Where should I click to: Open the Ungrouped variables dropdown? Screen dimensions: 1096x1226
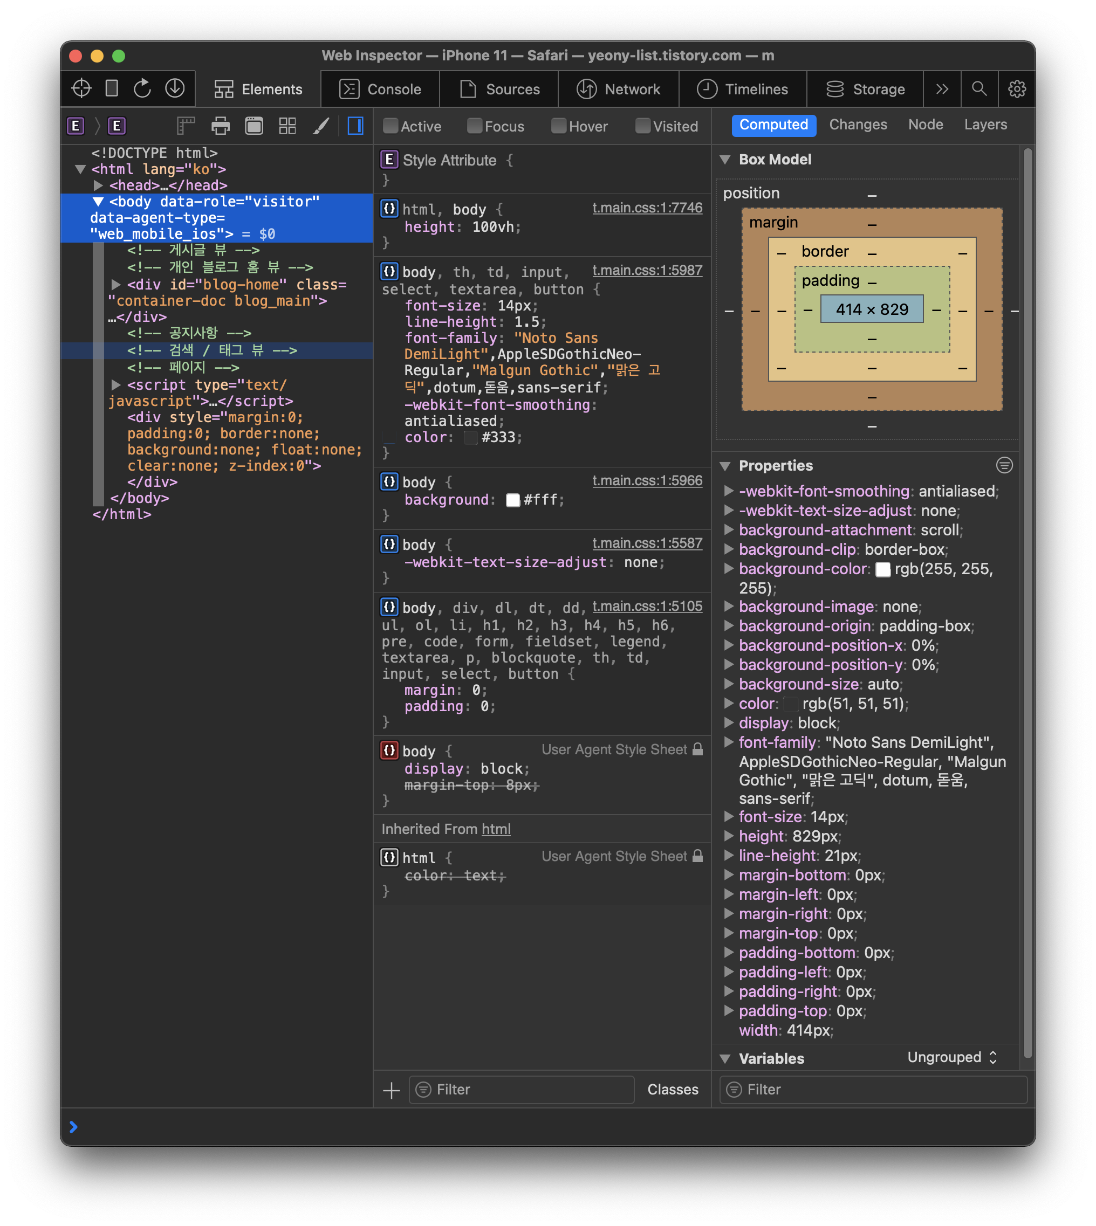pos(952,1057)
